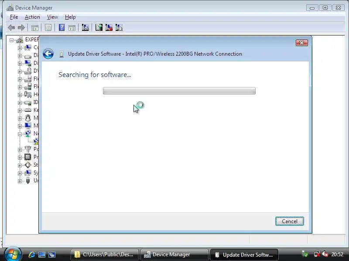This screenshot has height=261, width=349.
Task: Open the File menu
Action: [x=14, y=17]
